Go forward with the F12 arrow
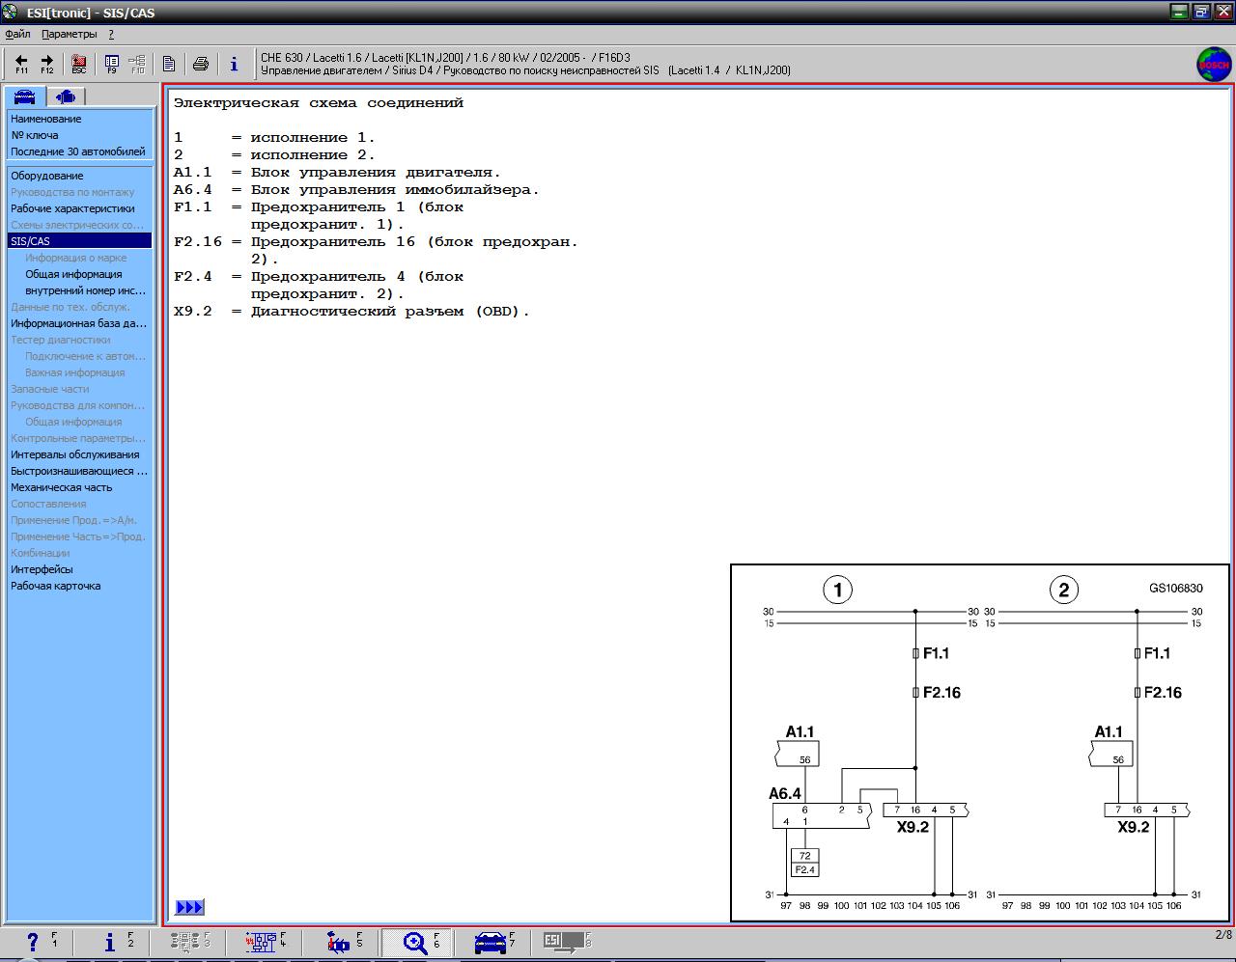The image size is (1236, 962). (46, 64)
